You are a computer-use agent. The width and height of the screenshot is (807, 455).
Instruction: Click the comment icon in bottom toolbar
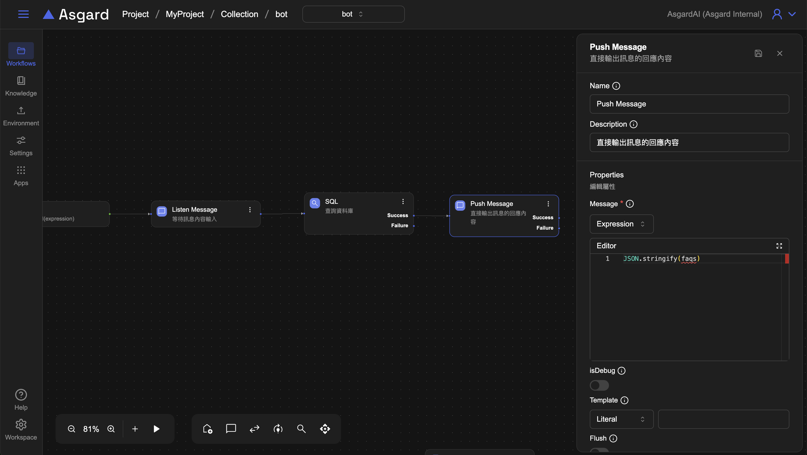(231, 428)
